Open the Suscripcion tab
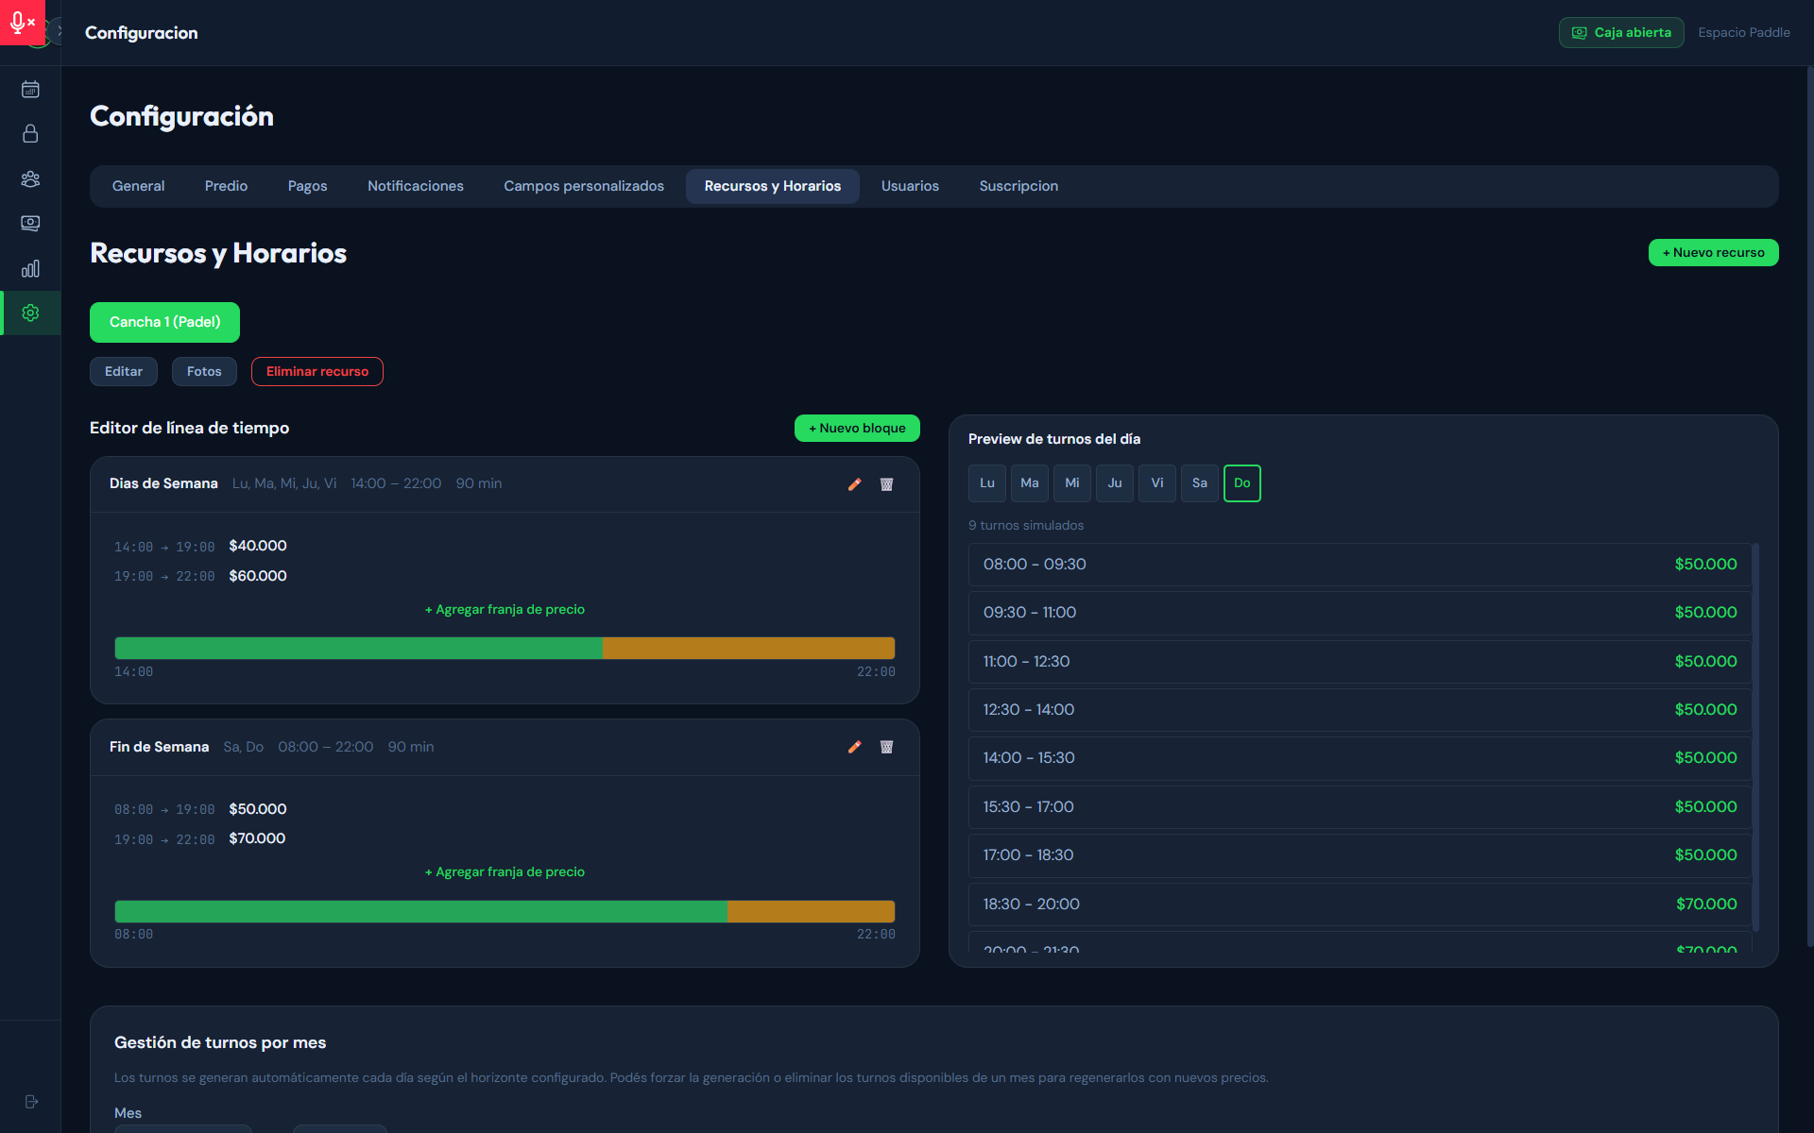1814x1133 pixels. [x=1018, y=186]
